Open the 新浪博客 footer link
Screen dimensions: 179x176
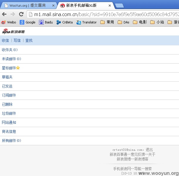point(141,159)
